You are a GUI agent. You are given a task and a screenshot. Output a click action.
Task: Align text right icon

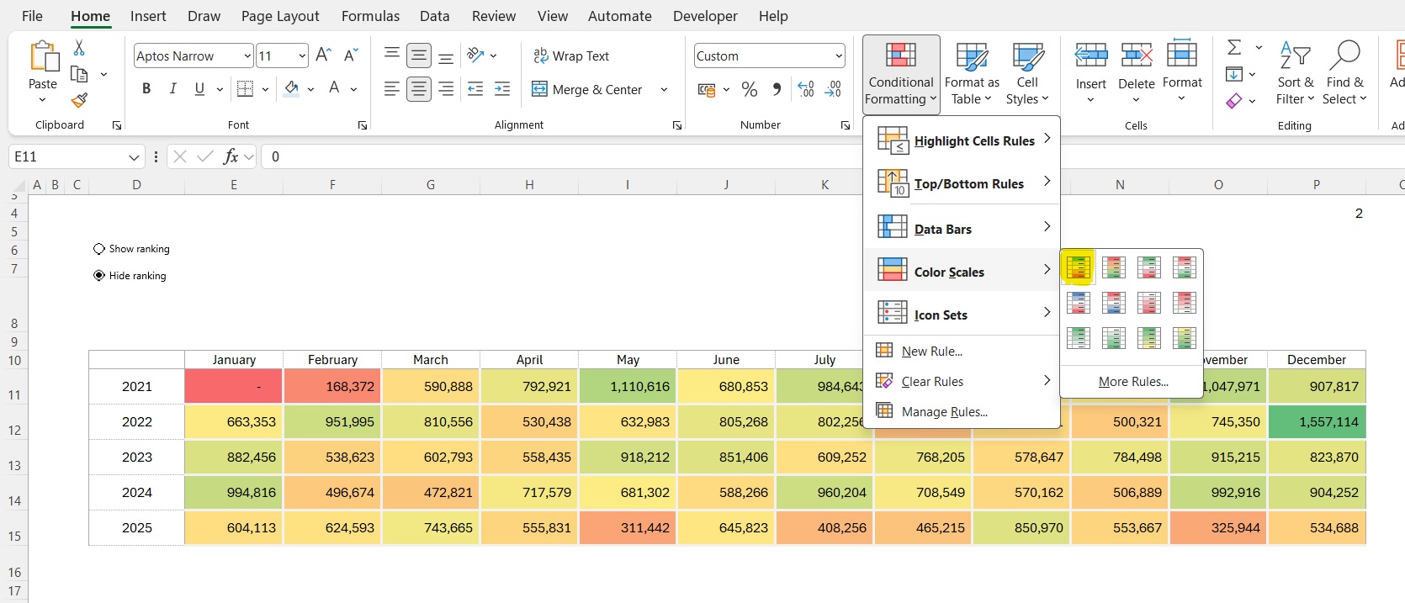click(x=446, y=88)
